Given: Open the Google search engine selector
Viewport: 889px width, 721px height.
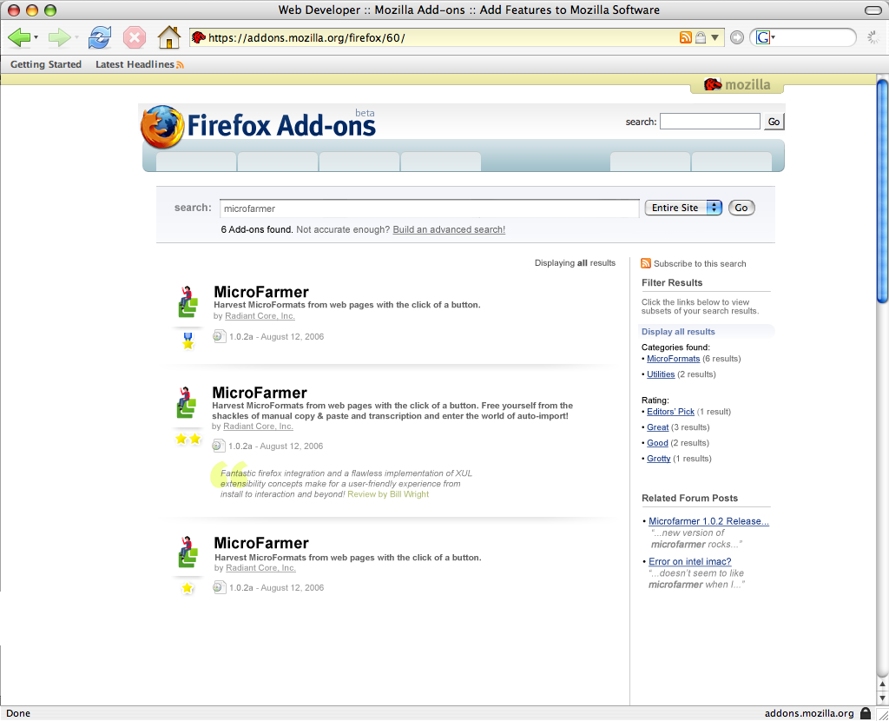Looking at the screenshot, I should point(766,38).
